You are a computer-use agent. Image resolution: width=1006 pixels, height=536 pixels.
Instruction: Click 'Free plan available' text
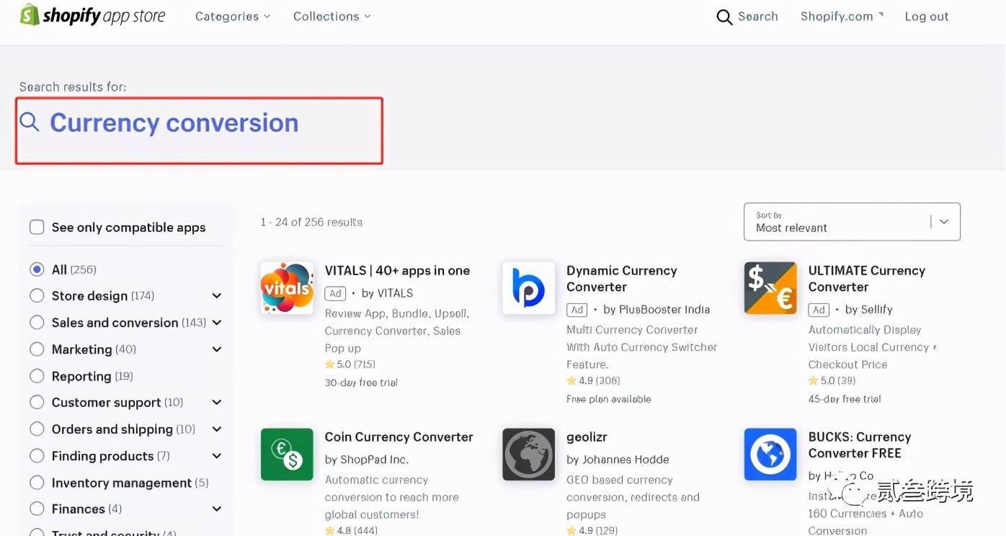(x=609, y=399)
